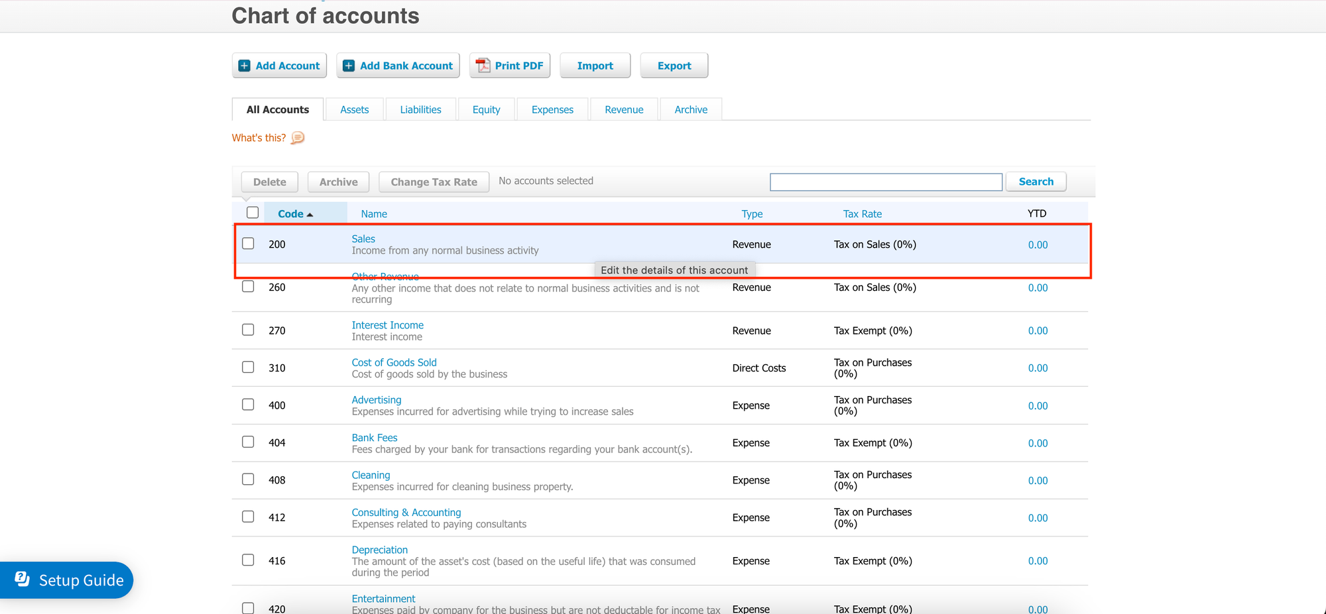1326x614 pixels.
Task: Tick the select-all accounts checkbox
Action: [x=253, y=213]
